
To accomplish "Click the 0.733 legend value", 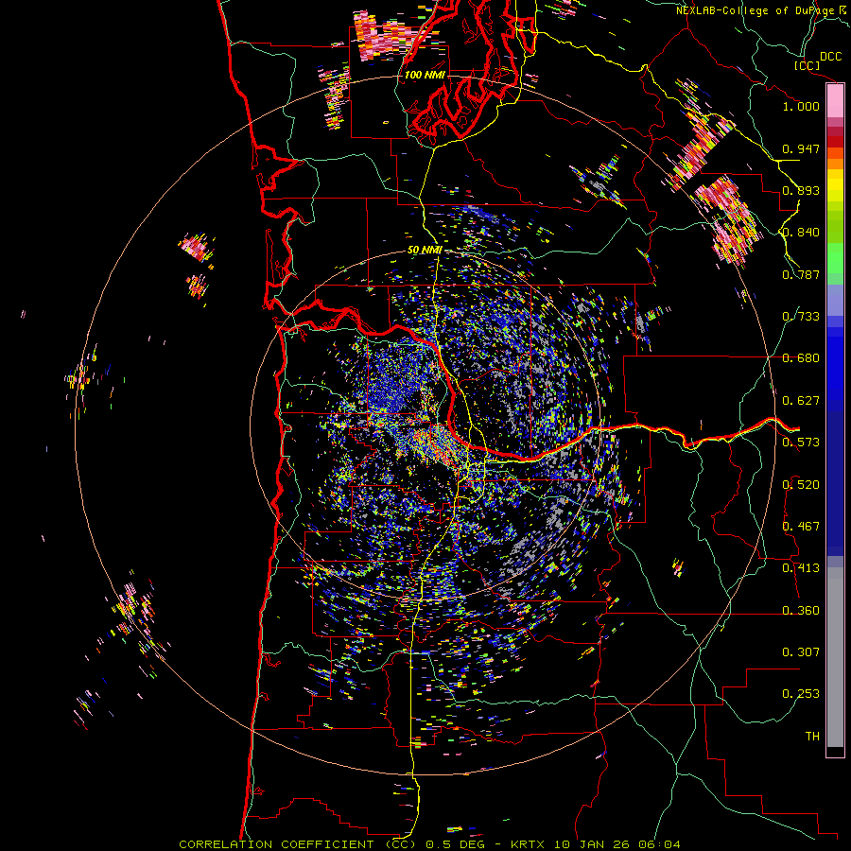I will pyautogui.click(x=801, y=317).
